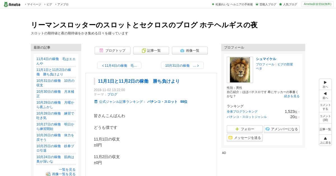Click the lion profile picture
The height and width of the screenshot is (176, 336).
click(x=240, y=70)
